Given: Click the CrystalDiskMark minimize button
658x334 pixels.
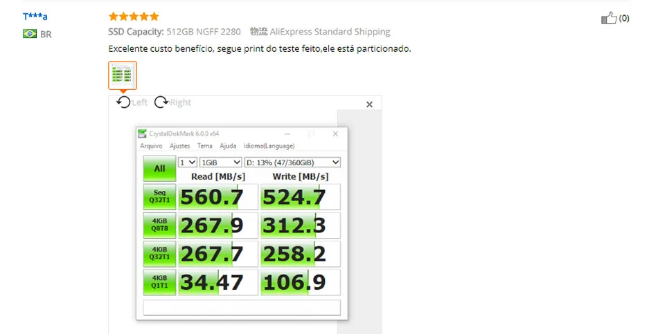Looking at the screenshot, I should (x=287, y=133).
